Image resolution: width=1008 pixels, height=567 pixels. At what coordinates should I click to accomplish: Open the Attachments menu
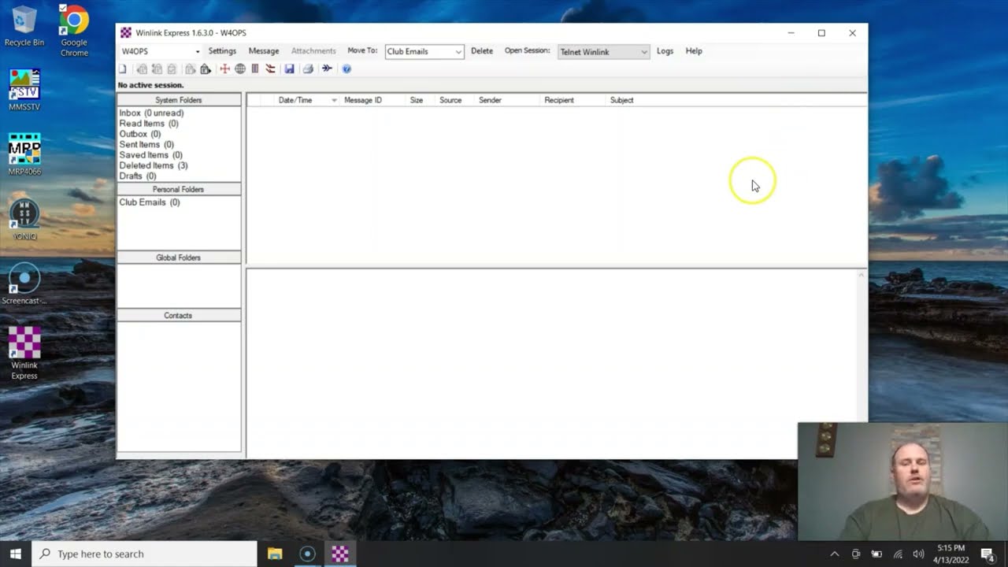tap(313, 51)
